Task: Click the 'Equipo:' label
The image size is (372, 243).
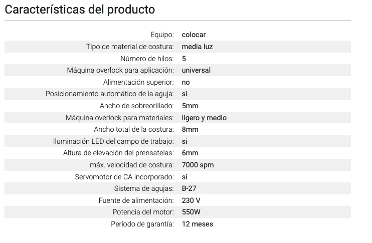Action: [x=162, y=35]
